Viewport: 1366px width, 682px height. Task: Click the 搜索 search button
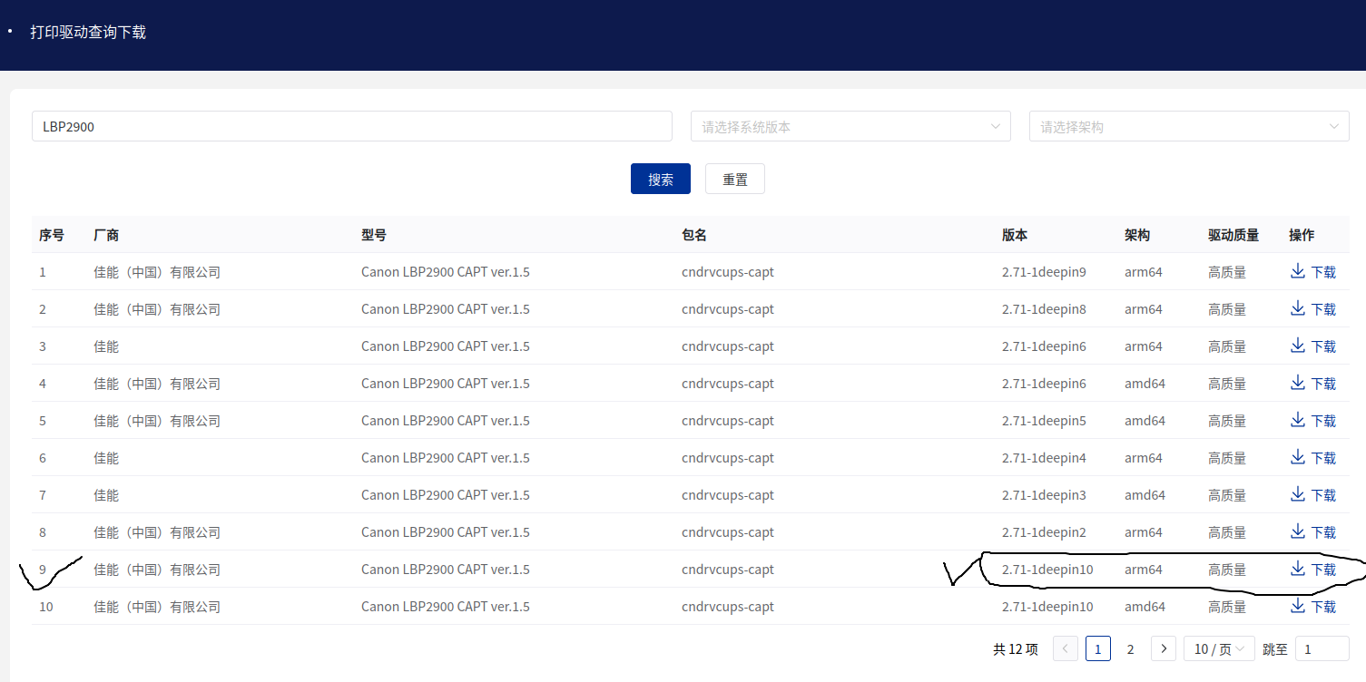(661, 179)
